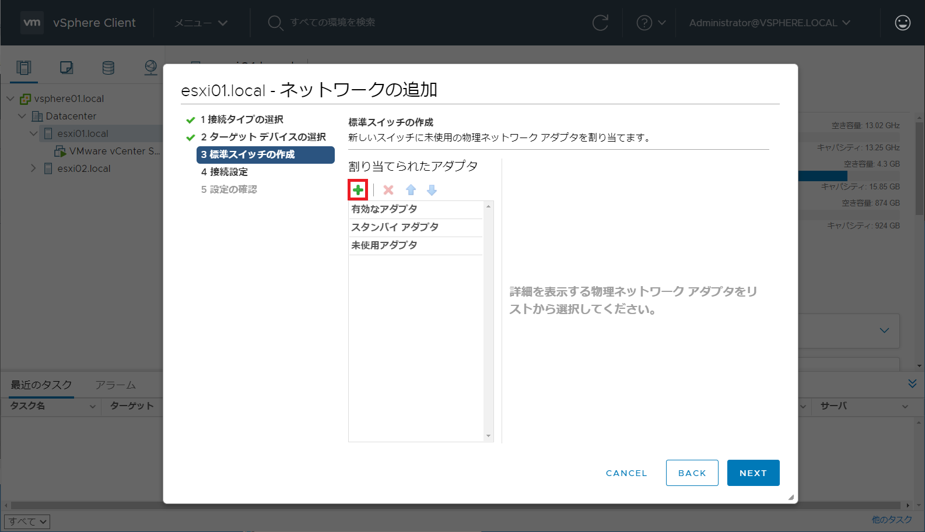The width and height of the screenshot is (925, 532).
Task: Click the タスク名 column header
Action: pos(27,406)
